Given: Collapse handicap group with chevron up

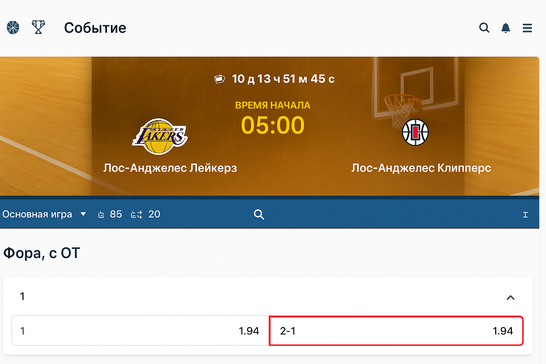Looking at the screenshot, I should (x=510, y=298).
